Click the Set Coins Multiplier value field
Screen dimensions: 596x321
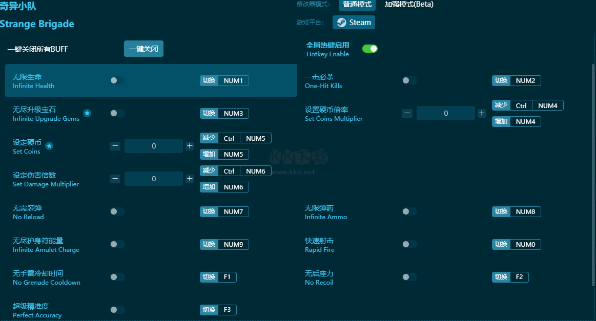click(x=446, y=113)
